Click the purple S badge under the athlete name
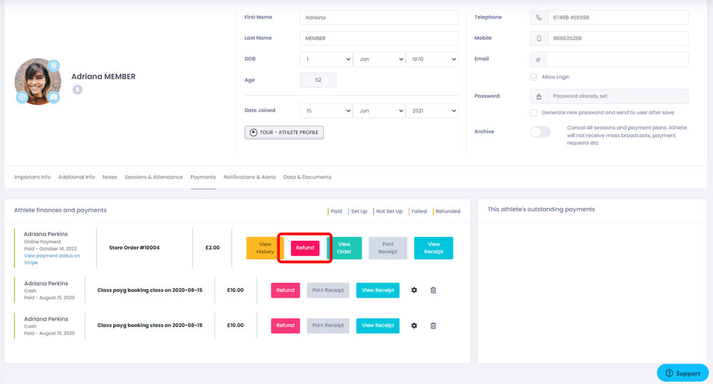This screenshot has height=384, width=713. click(x=77, y=90)
